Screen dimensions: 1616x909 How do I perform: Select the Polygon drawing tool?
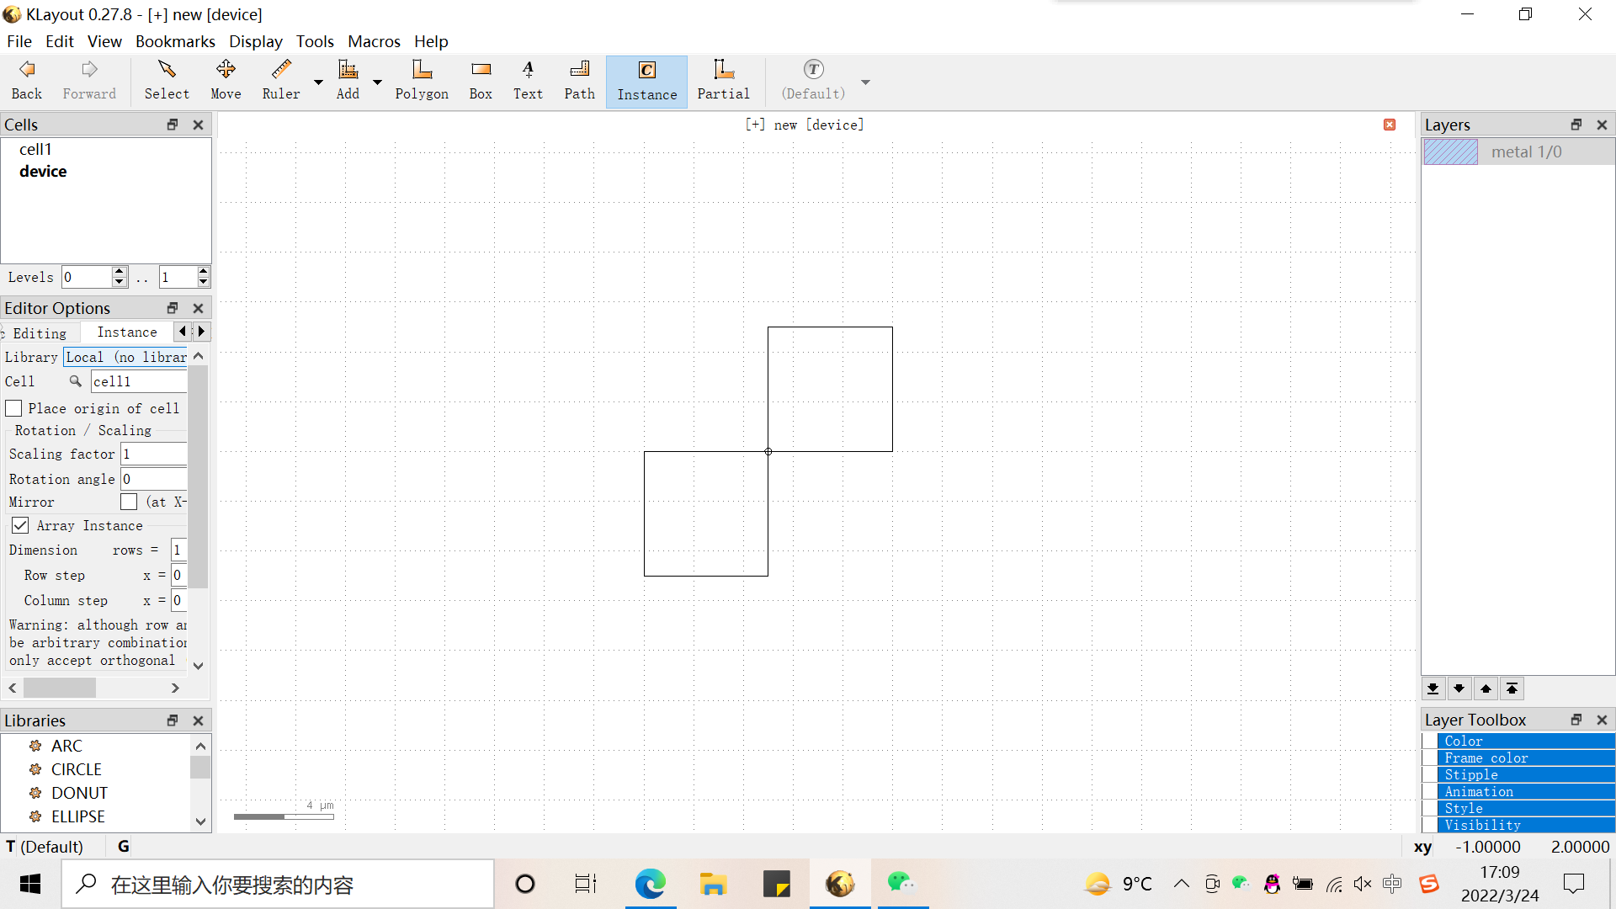(422, 81)
